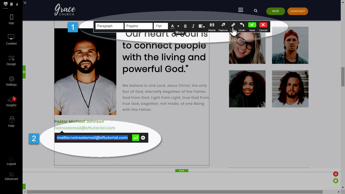Switch to desktop preview mode
345x194 pixels.
click(6, 4)
